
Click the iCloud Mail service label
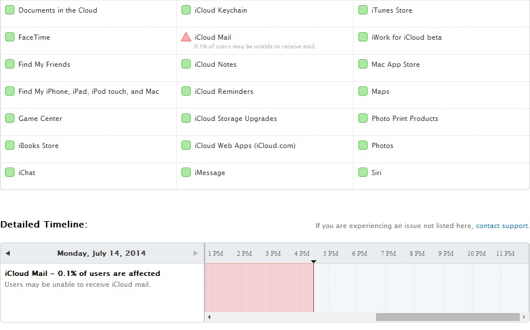(213, 37)
